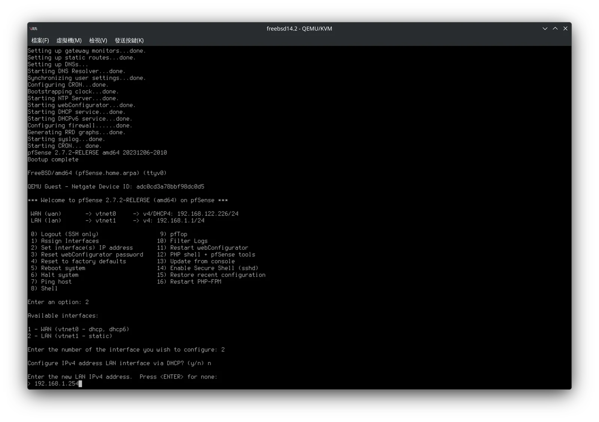Image resolution: width=599 pixels, height=422 pixels.
Task: Click the 'Available interfaces:' heading
Action: [63, 315]
